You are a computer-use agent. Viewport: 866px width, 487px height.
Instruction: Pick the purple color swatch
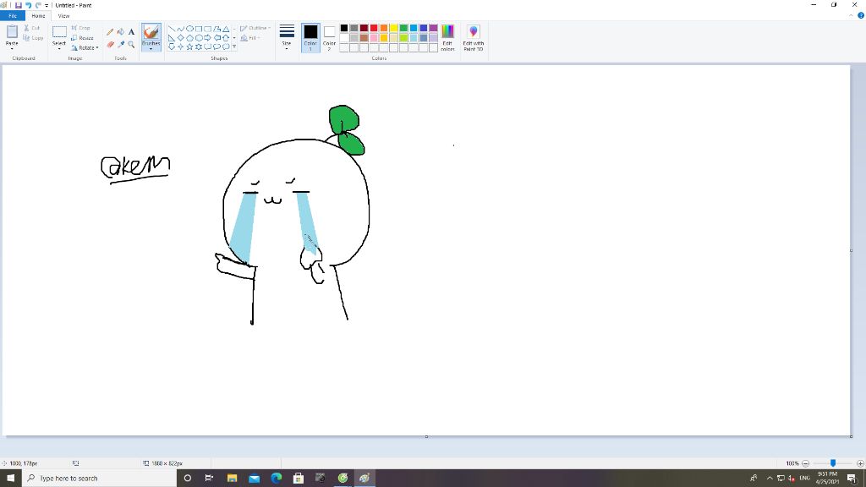(434, 28)
